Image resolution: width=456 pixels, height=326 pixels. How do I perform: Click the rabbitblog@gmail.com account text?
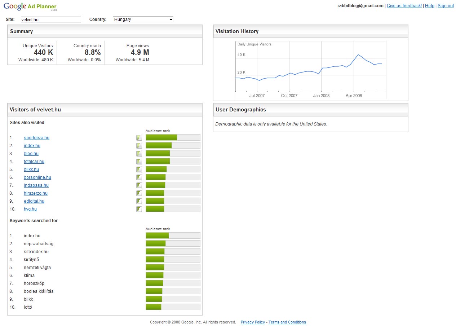tap(360, 6)
